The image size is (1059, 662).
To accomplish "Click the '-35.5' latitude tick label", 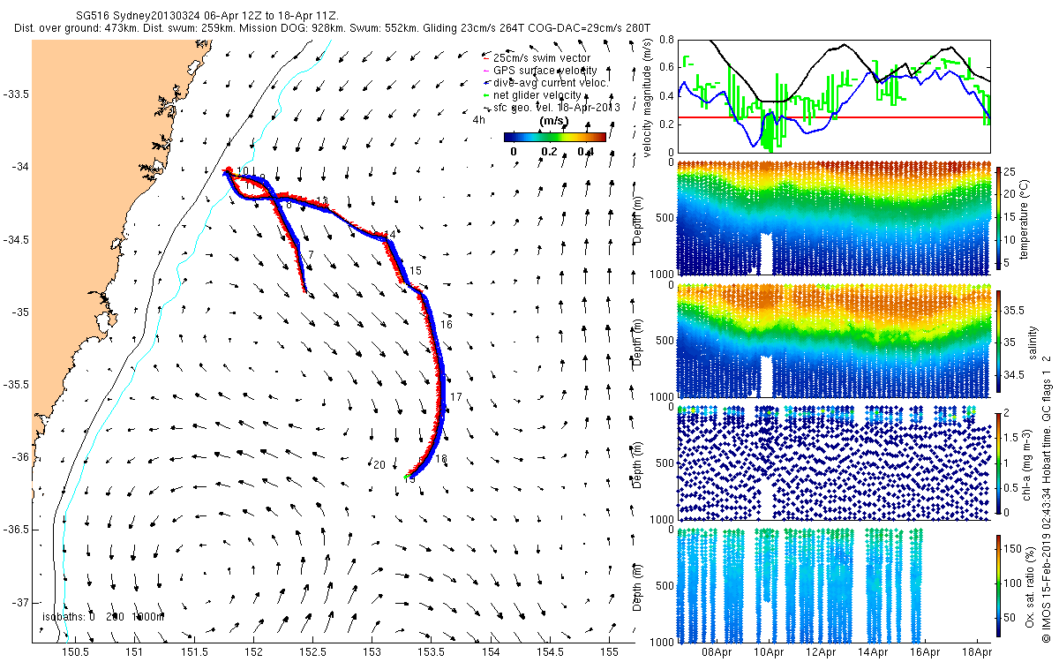I will coord(15,385).
